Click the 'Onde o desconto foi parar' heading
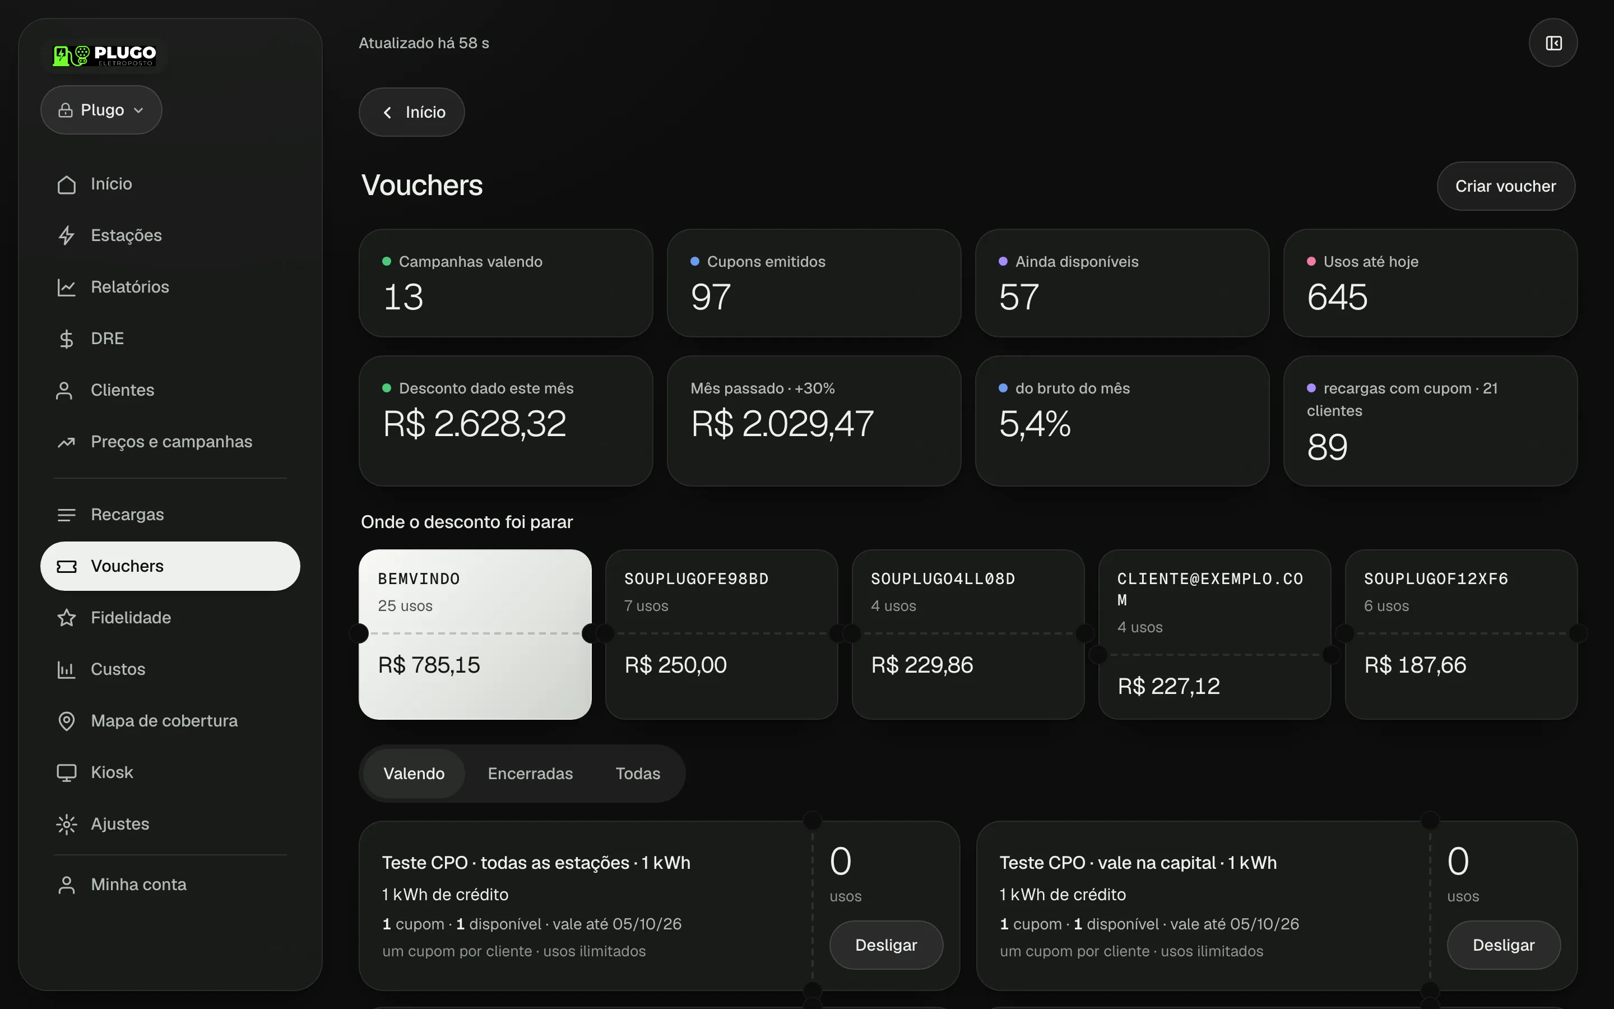Screen dimensions: 1614x1009 [x=467, y=522]
